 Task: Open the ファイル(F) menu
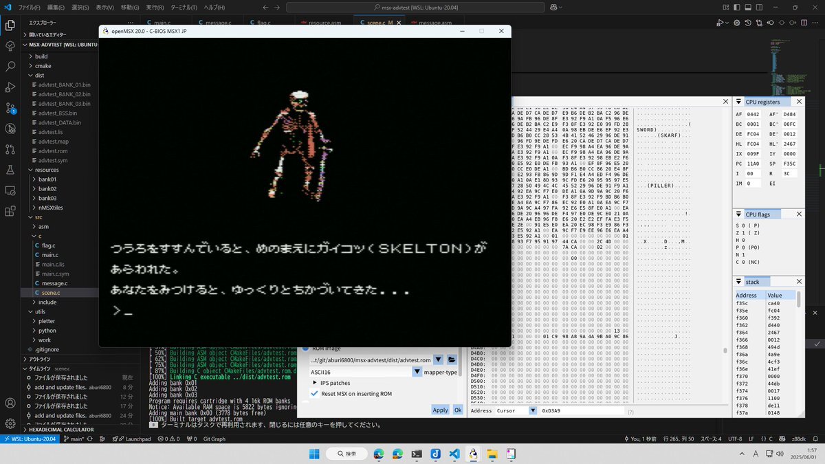click(28, 7)
